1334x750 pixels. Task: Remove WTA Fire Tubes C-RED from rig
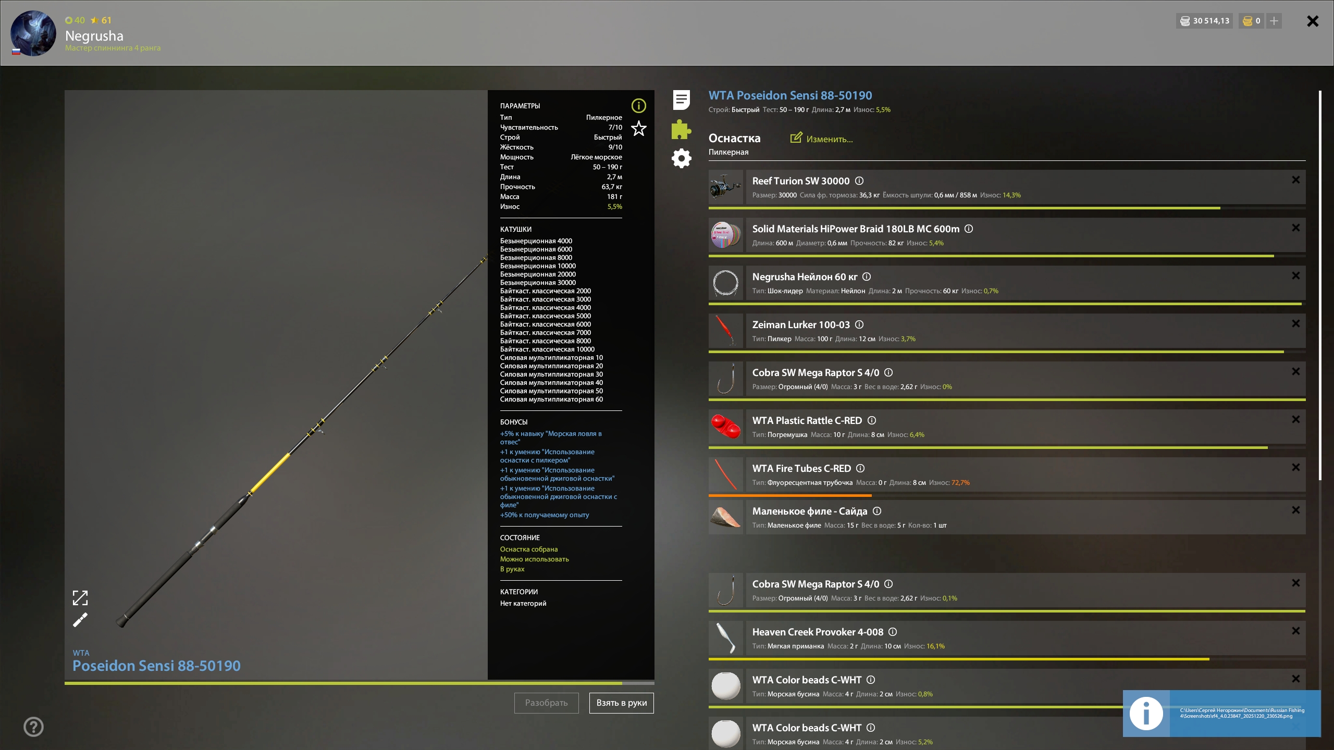[x=1295, y=467]
